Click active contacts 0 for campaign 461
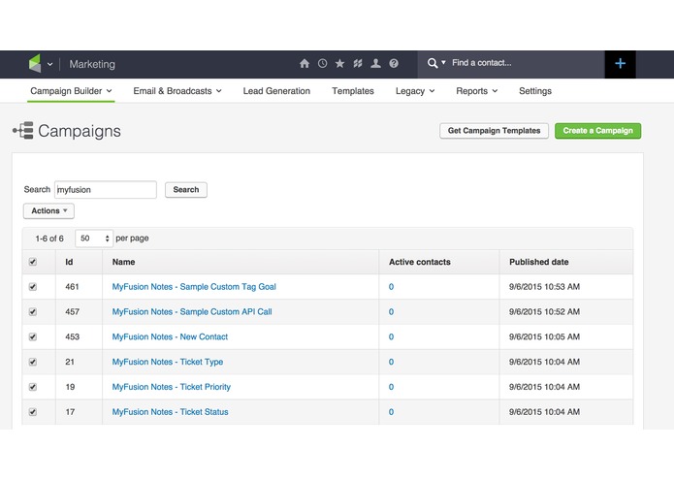 391,287
